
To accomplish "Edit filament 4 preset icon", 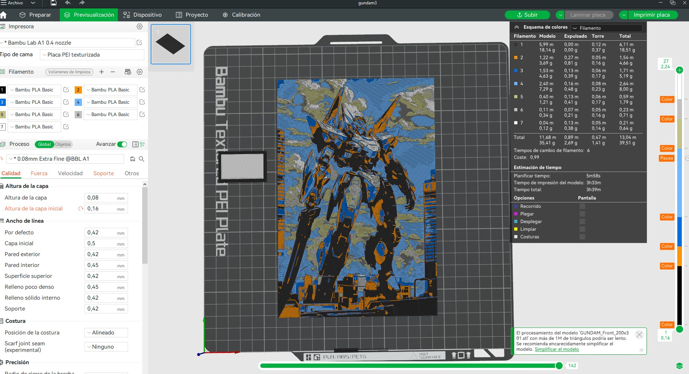I will pyautogui.click(x=142, y=102).
